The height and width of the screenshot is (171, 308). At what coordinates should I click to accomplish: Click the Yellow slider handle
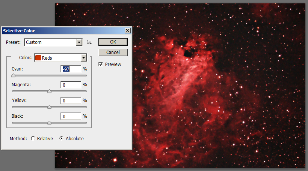(49, 107)
